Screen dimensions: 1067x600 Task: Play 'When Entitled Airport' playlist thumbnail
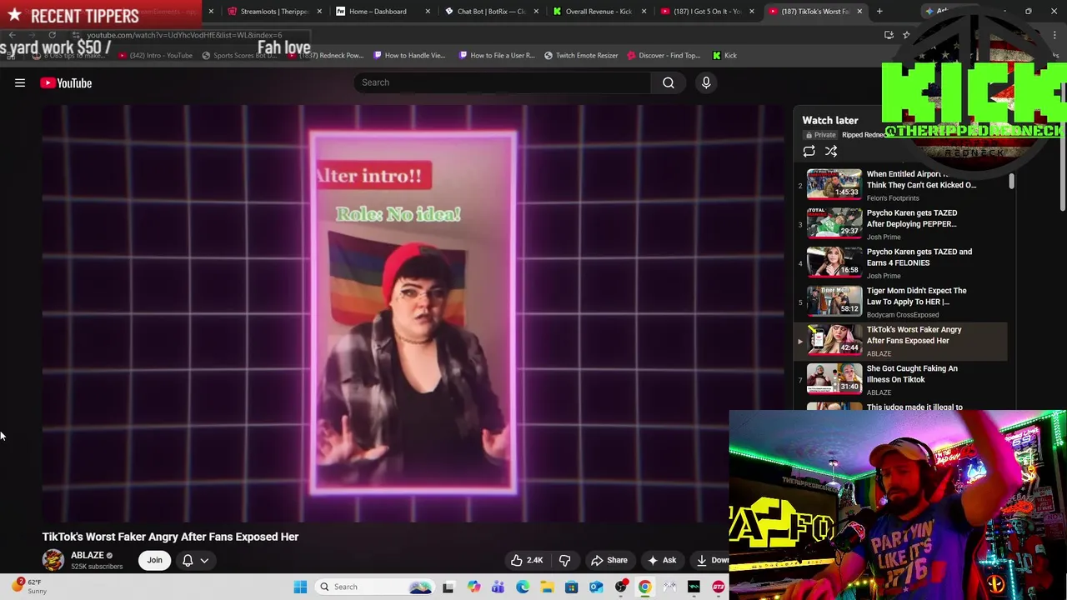tap(834, 184)
